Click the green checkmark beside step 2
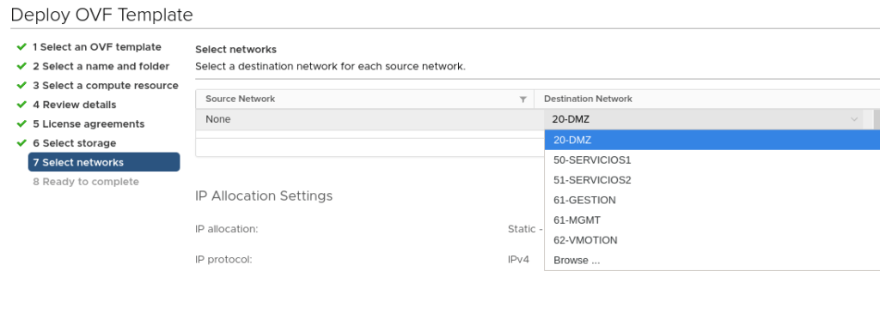The width and height of the screenshot is (880, 319). [x=21, y=66]
